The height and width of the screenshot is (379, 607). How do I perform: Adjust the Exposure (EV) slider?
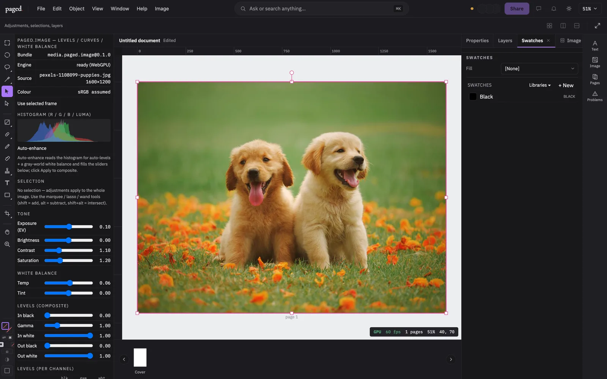pos(69,227)
